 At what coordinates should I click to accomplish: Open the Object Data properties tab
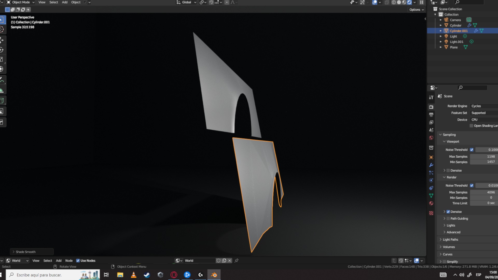(x=431, y=196)
